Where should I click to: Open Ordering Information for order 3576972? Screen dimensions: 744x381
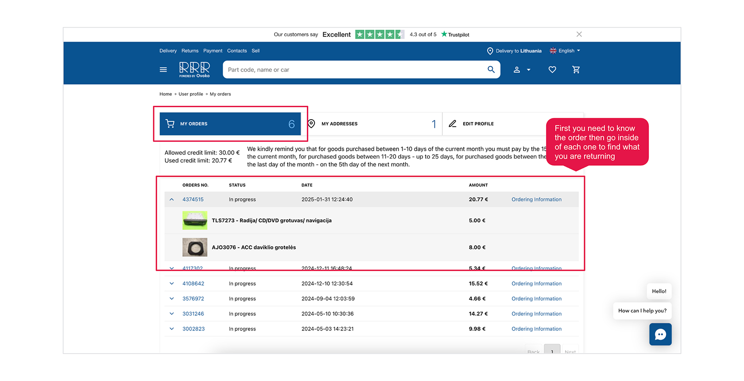[x=536, y=299]
